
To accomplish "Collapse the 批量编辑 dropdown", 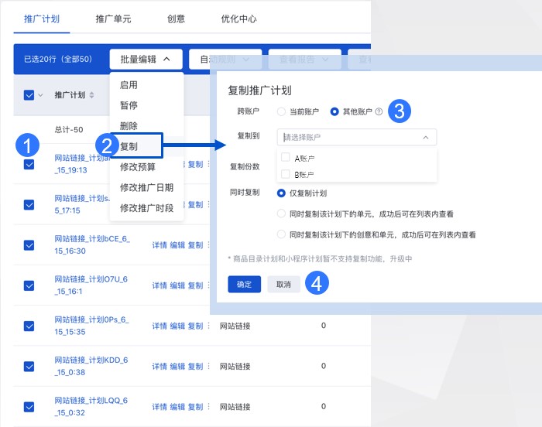I will point(146,59).
